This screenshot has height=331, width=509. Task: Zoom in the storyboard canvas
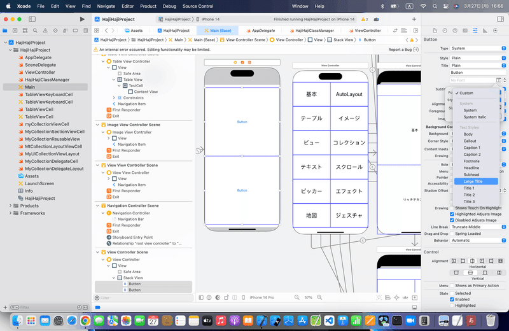click(x=319, y=297)
